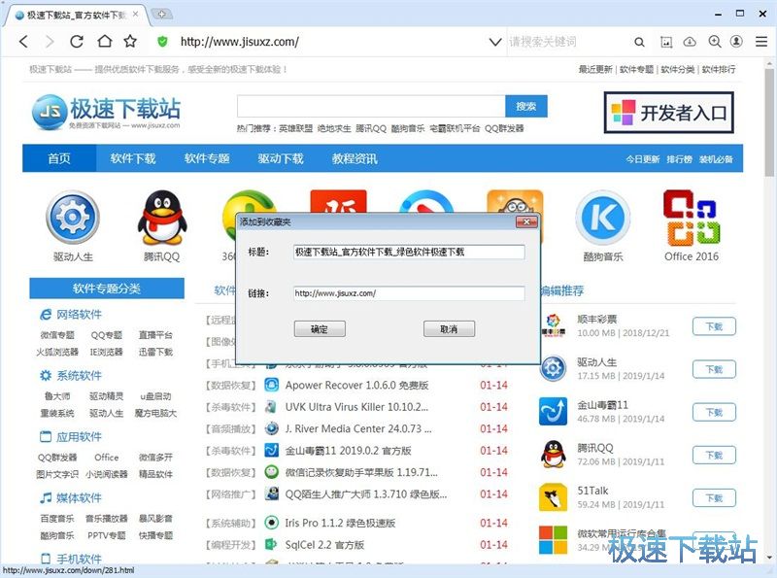
Task: Open the browser hamburger menu
Action: (x=761, y=42)
